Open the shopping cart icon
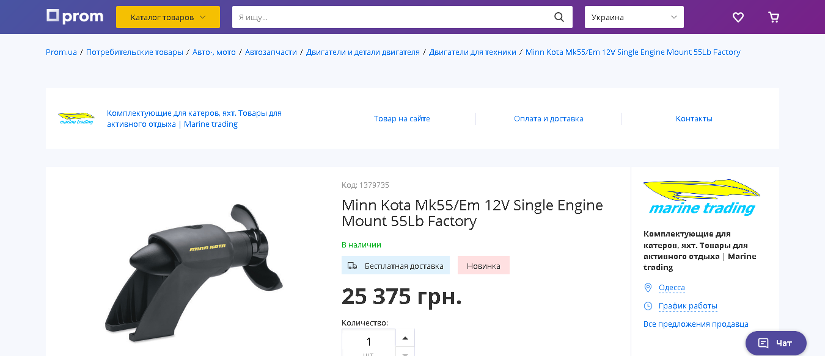 774,17
